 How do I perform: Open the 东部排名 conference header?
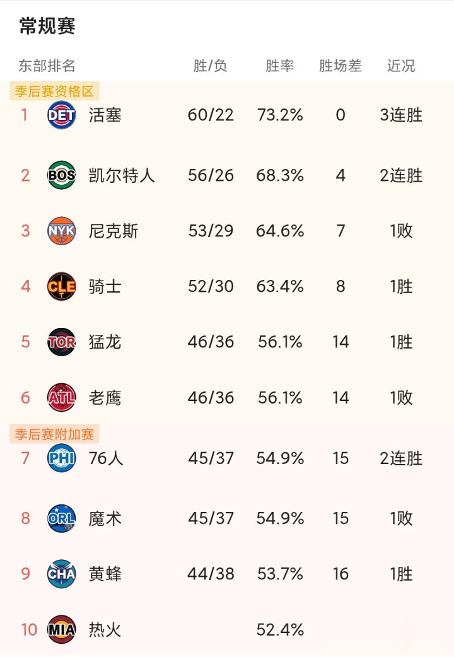tap(47, 66)
